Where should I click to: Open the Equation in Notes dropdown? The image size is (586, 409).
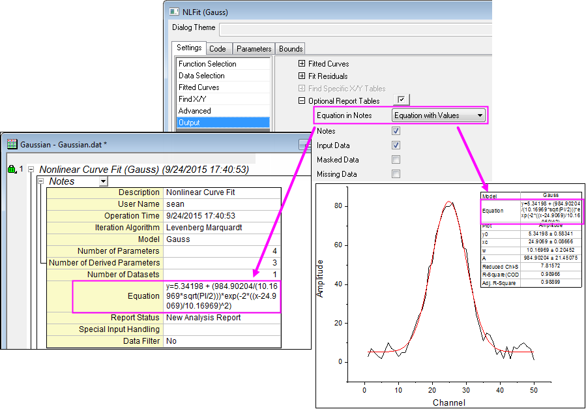439,115
